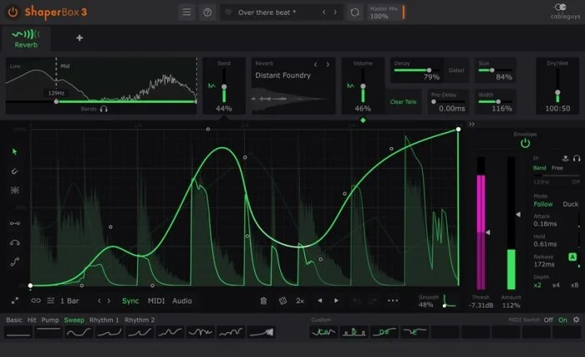Click the Clear Tails button
Image resolution: width=585 pixels, height=357 pixels.
tap(403, 101)
